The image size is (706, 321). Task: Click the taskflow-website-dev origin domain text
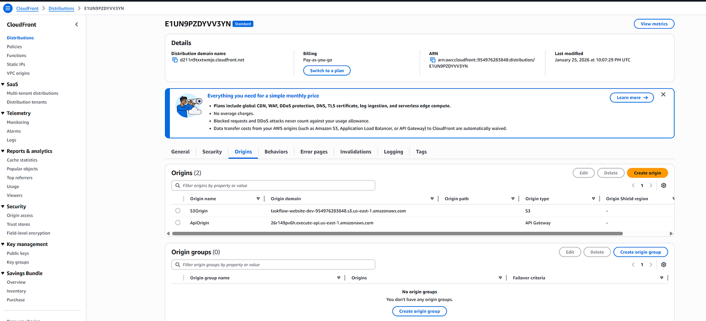(x=338, y=211)
